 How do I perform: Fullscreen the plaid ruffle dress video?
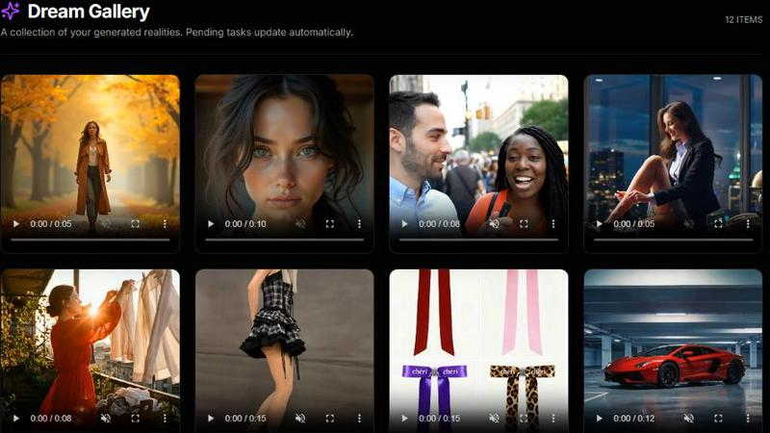[329, 419]
